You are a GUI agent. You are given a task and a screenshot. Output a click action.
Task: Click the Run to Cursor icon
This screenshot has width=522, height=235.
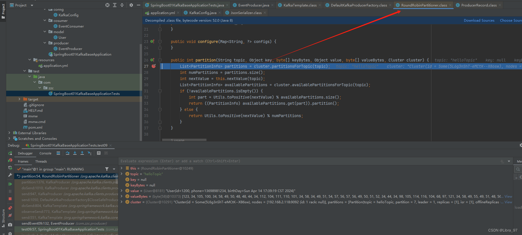[90, 153]
